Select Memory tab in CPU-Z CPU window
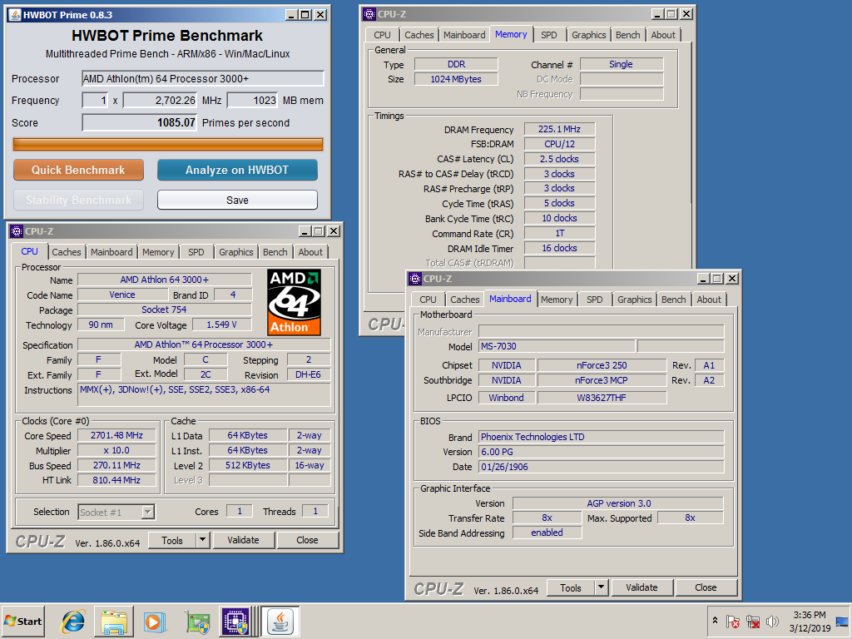The image size is (852, 639). click(158, 252)
